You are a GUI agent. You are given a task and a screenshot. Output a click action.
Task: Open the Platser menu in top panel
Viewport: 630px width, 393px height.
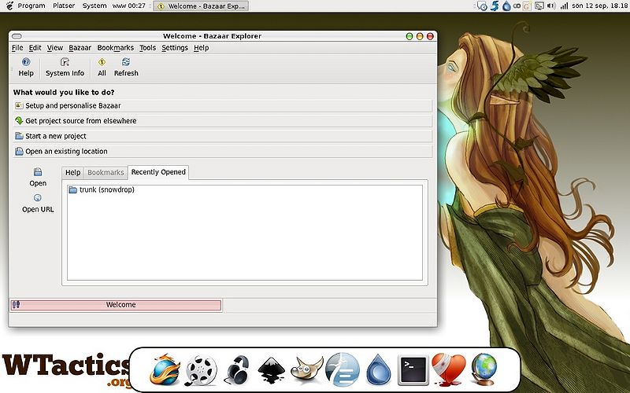pyautogui.click(x=64, y=6)
